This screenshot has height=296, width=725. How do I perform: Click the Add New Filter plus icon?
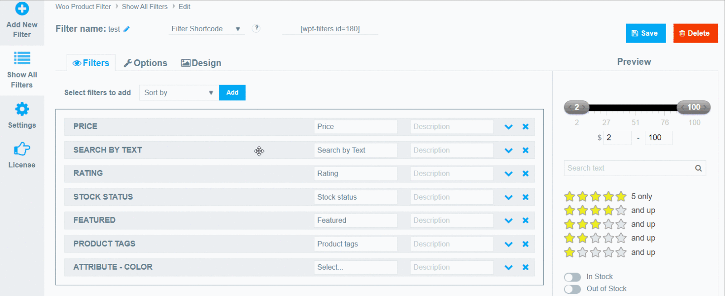click(22, 9)
